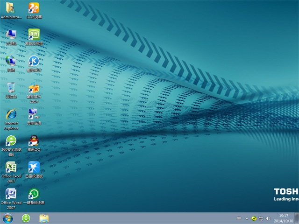Open Windows Explorer from the taskbar
The image size is (299, 224).
pos(44,218)
